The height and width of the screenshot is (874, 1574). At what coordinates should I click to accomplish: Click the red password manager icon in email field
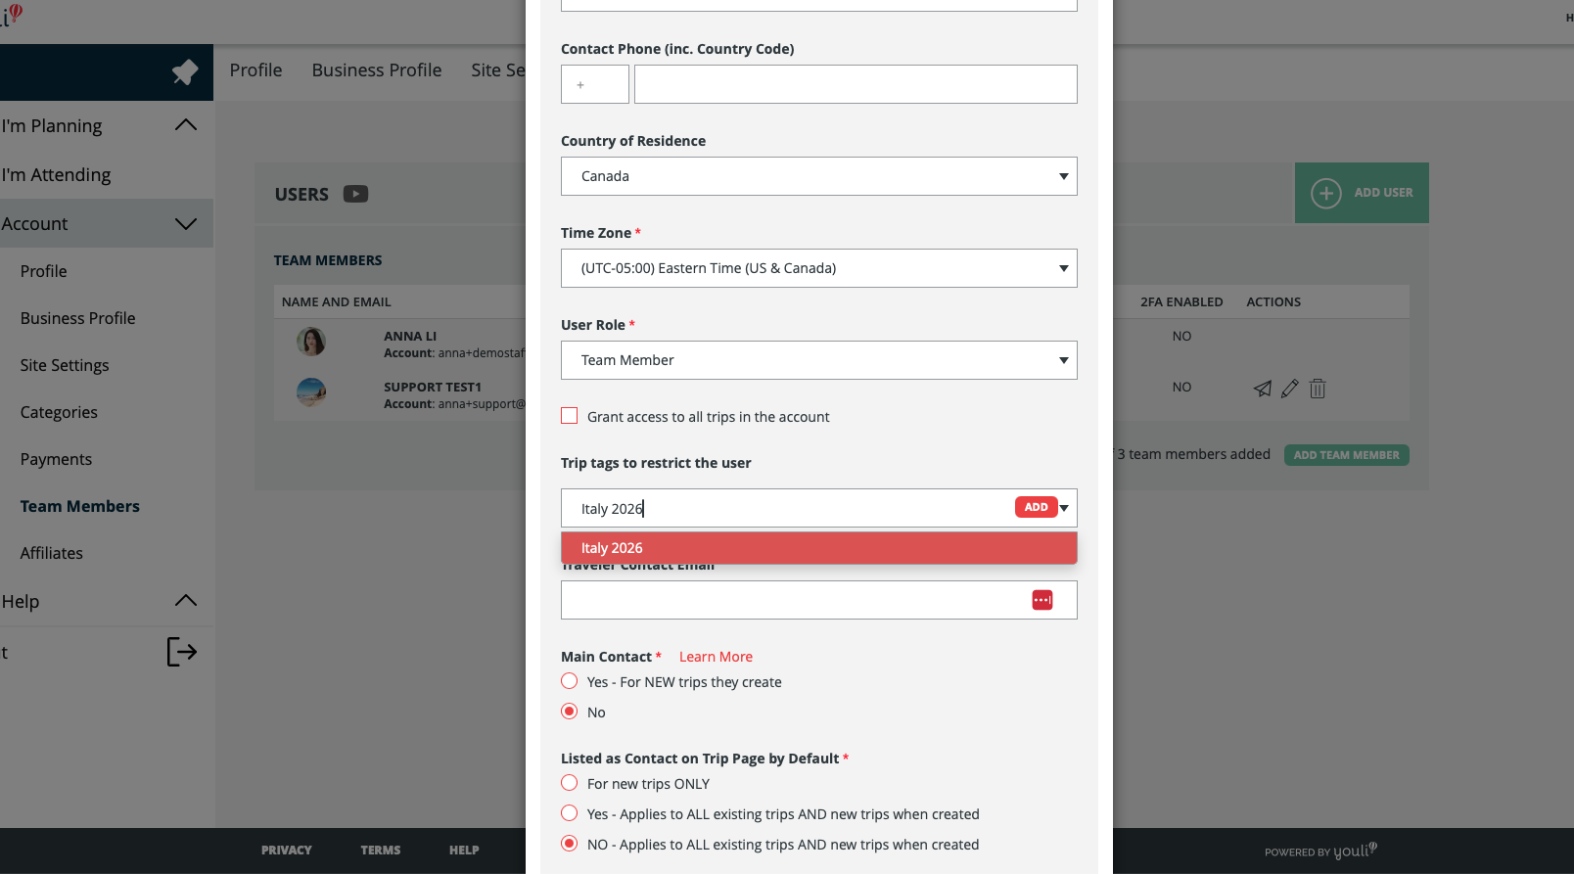coord(1042,600)
